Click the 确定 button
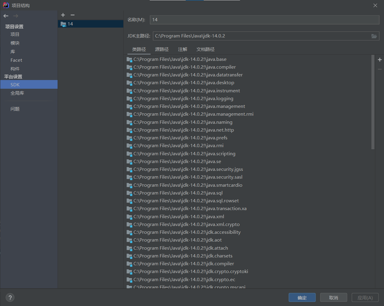 (x=302, y=298)
